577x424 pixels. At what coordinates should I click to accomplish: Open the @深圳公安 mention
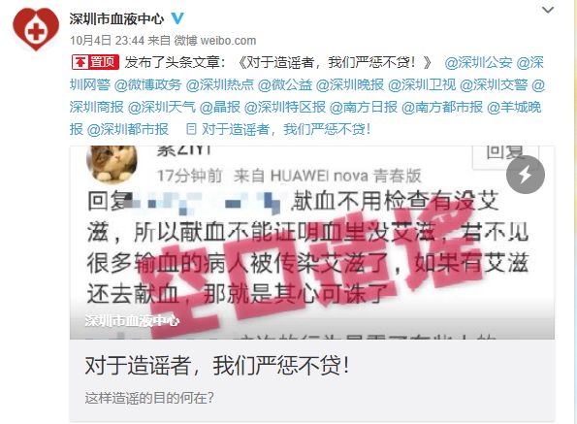pos(478,62)
